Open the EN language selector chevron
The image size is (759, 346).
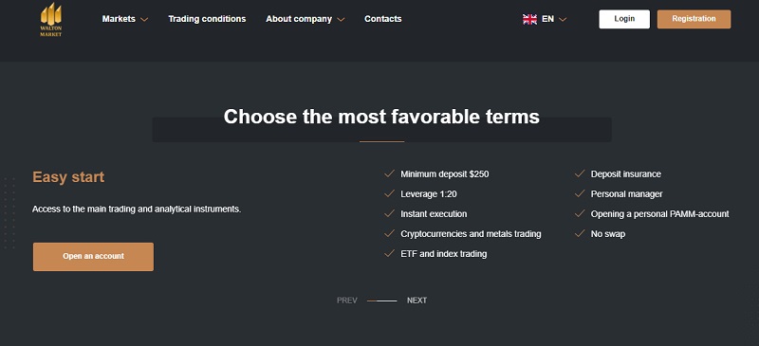pyautogui.click(x=562, y=20)
